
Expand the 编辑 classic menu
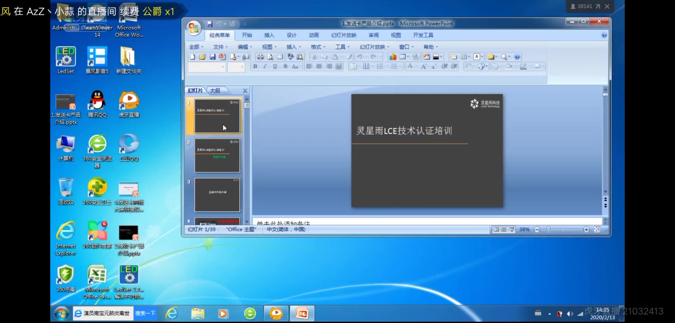(245, 47)
